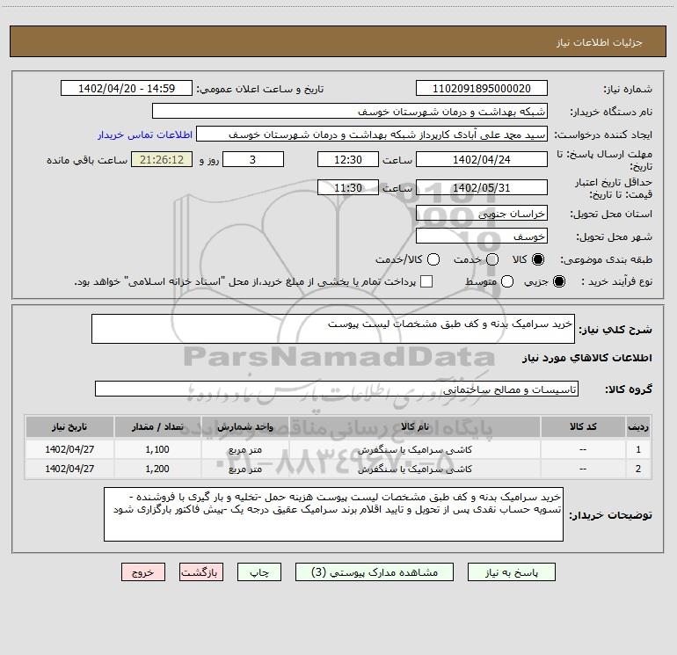
Task: Click the price validity date 1402/05/31
Action: tap(482, 187)
